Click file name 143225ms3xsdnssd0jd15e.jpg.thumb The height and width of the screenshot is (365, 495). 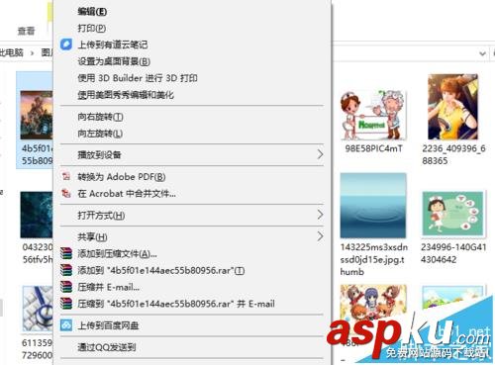tap(374, 259)
